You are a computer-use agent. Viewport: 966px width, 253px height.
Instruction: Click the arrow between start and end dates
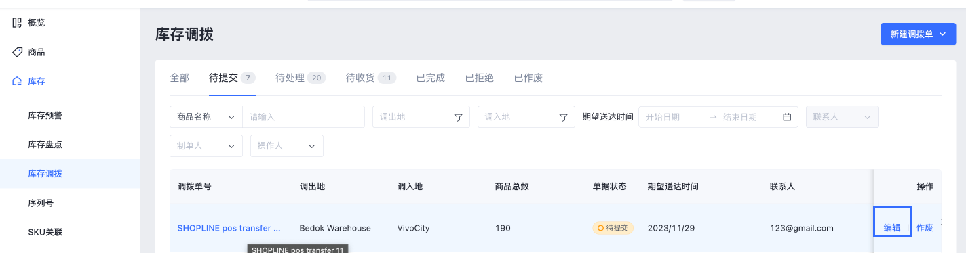point(712,117)
